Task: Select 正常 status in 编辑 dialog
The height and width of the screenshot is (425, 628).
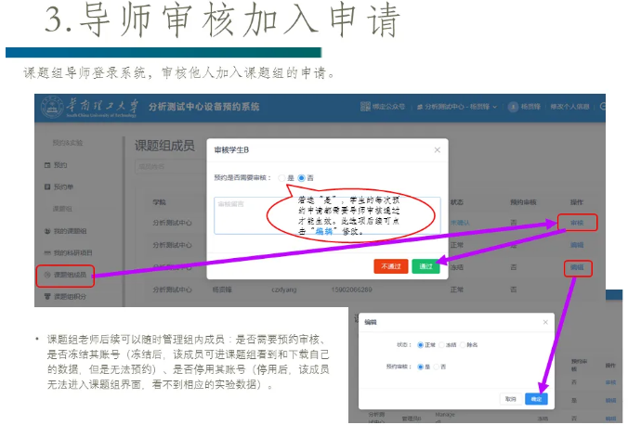Action: [x=421, y=344]
